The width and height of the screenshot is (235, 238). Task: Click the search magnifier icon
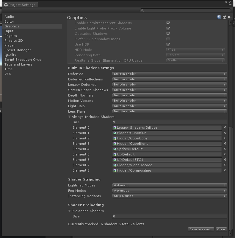point(142,10)
